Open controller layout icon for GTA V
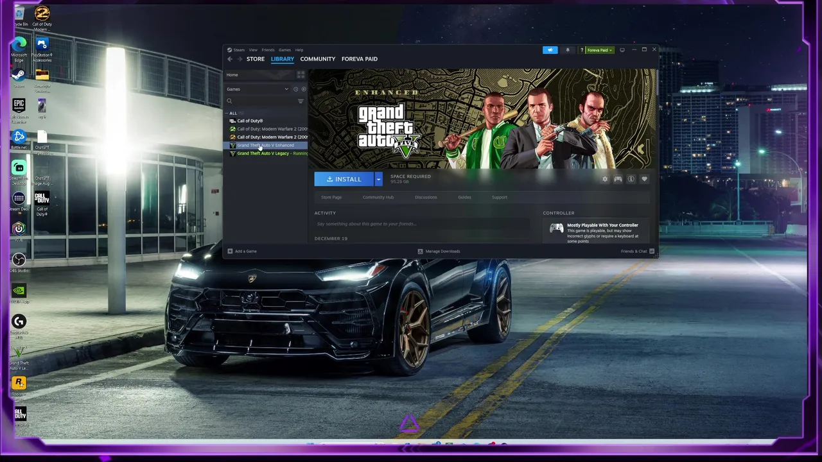 618,179
